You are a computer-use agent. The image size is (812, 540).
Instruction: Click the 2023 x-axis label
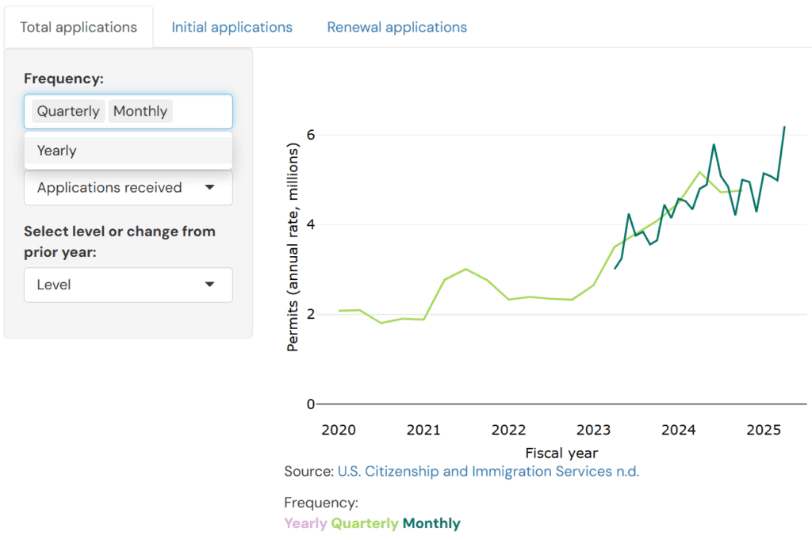pyautogui.click(x=593, y=430)
